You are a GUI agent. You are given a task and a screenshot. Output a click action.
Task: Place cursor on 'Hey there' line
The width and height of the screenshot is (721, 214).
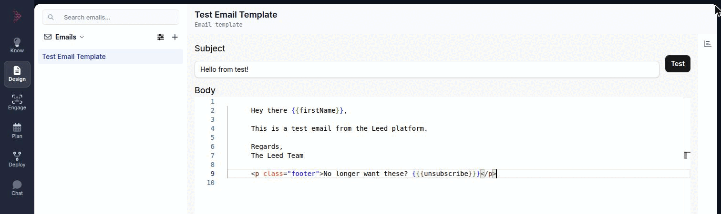299,110
